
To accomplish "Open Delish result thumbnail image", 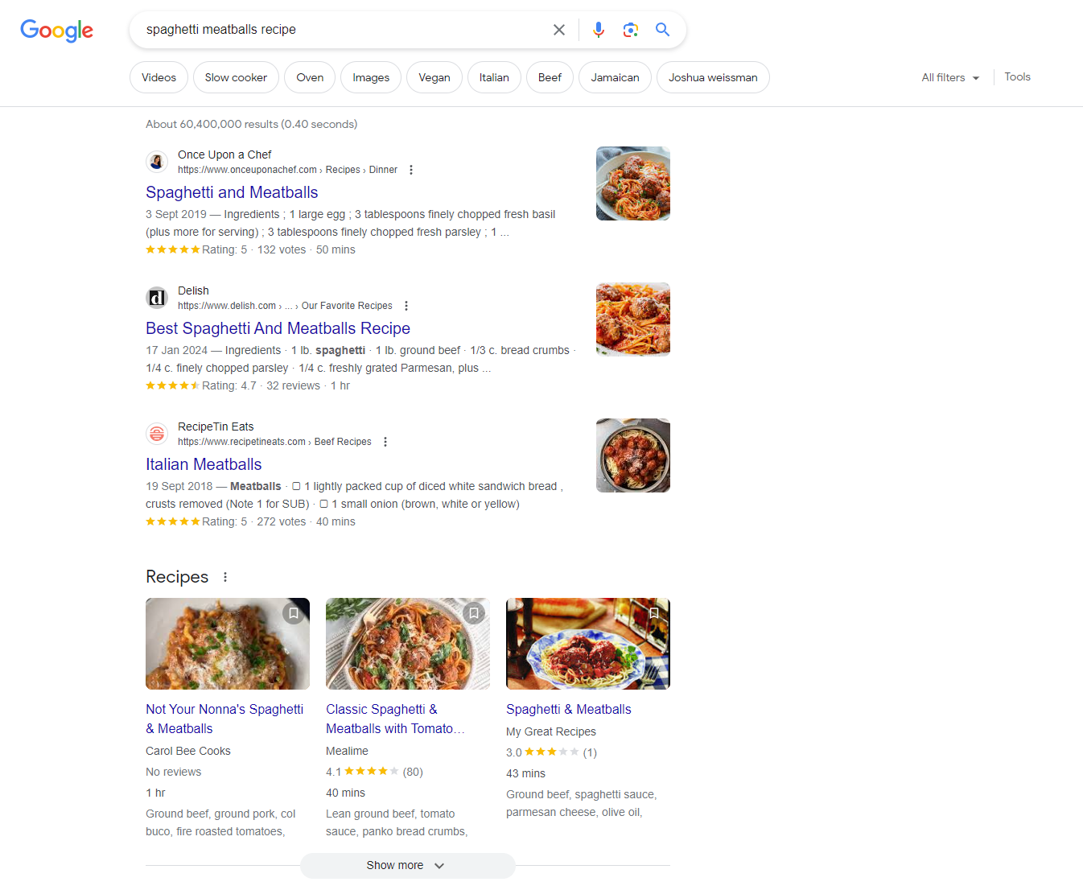I will pos(633,319).
